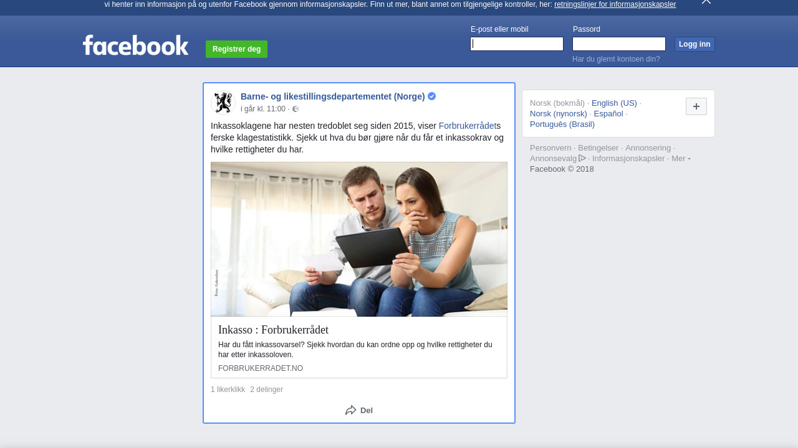The height and width of the screenshot is (448, 798).
Task: Click the plus button to add languages
Action: click(696, 106)
